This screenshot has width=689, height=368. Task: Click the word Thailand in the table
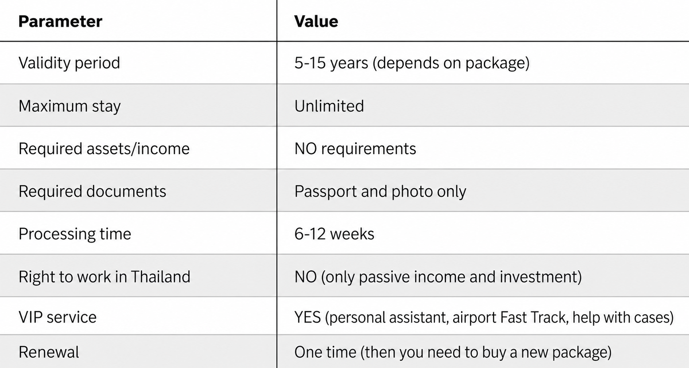point(160,277)
